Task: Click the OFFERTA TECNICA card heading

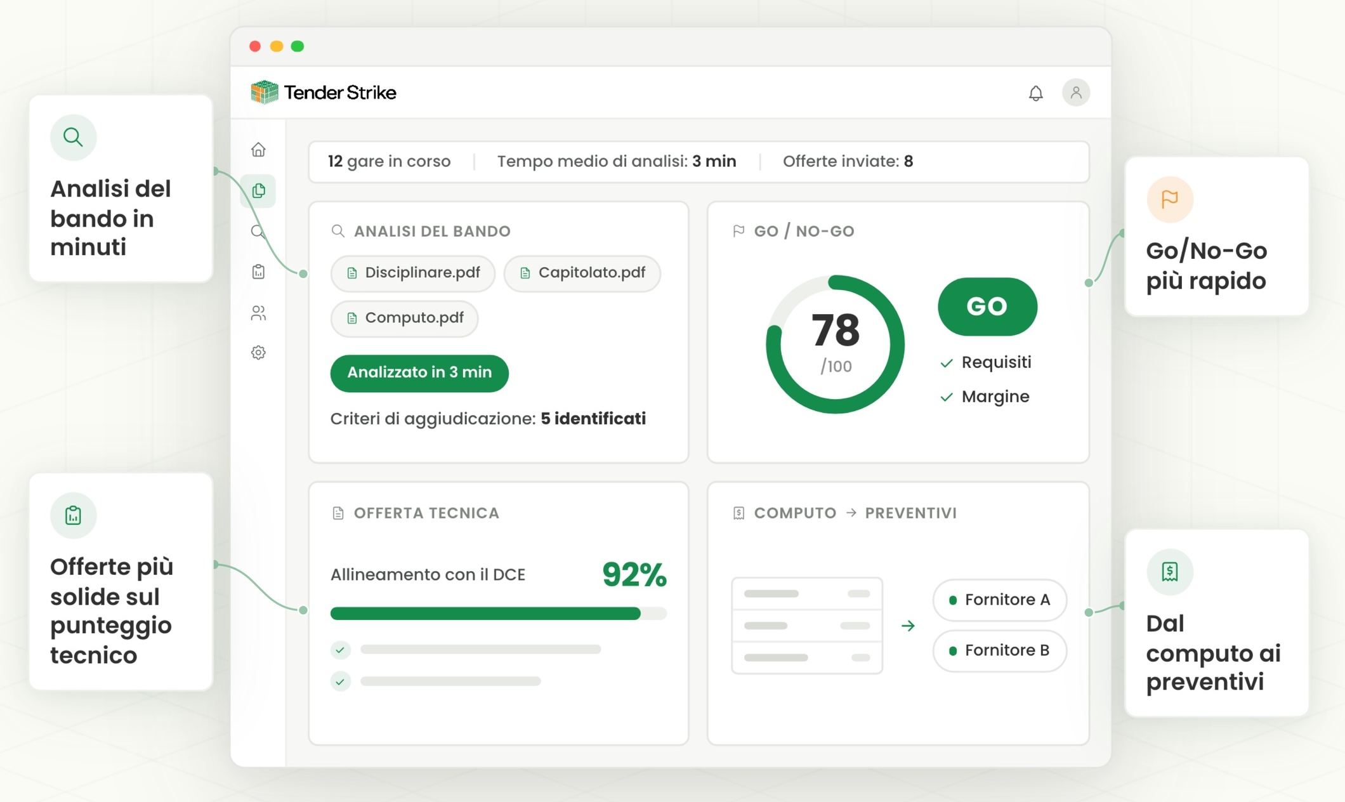Action: (426, 513)
